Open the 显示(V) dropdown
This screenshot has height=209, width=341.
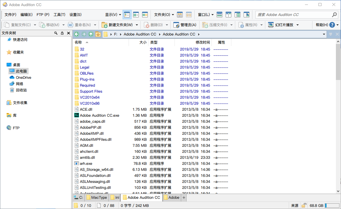coord(113,15)
